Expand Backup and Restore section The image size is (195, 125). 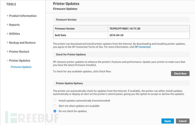(x=21, y=43)
